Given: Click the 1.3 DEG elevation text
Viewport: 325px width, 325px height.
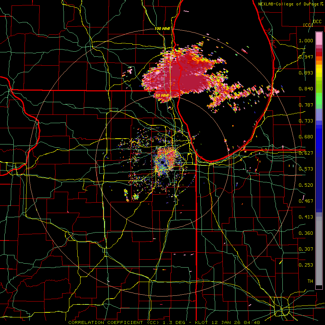Looking at the screenshot, I should (173, 322).
